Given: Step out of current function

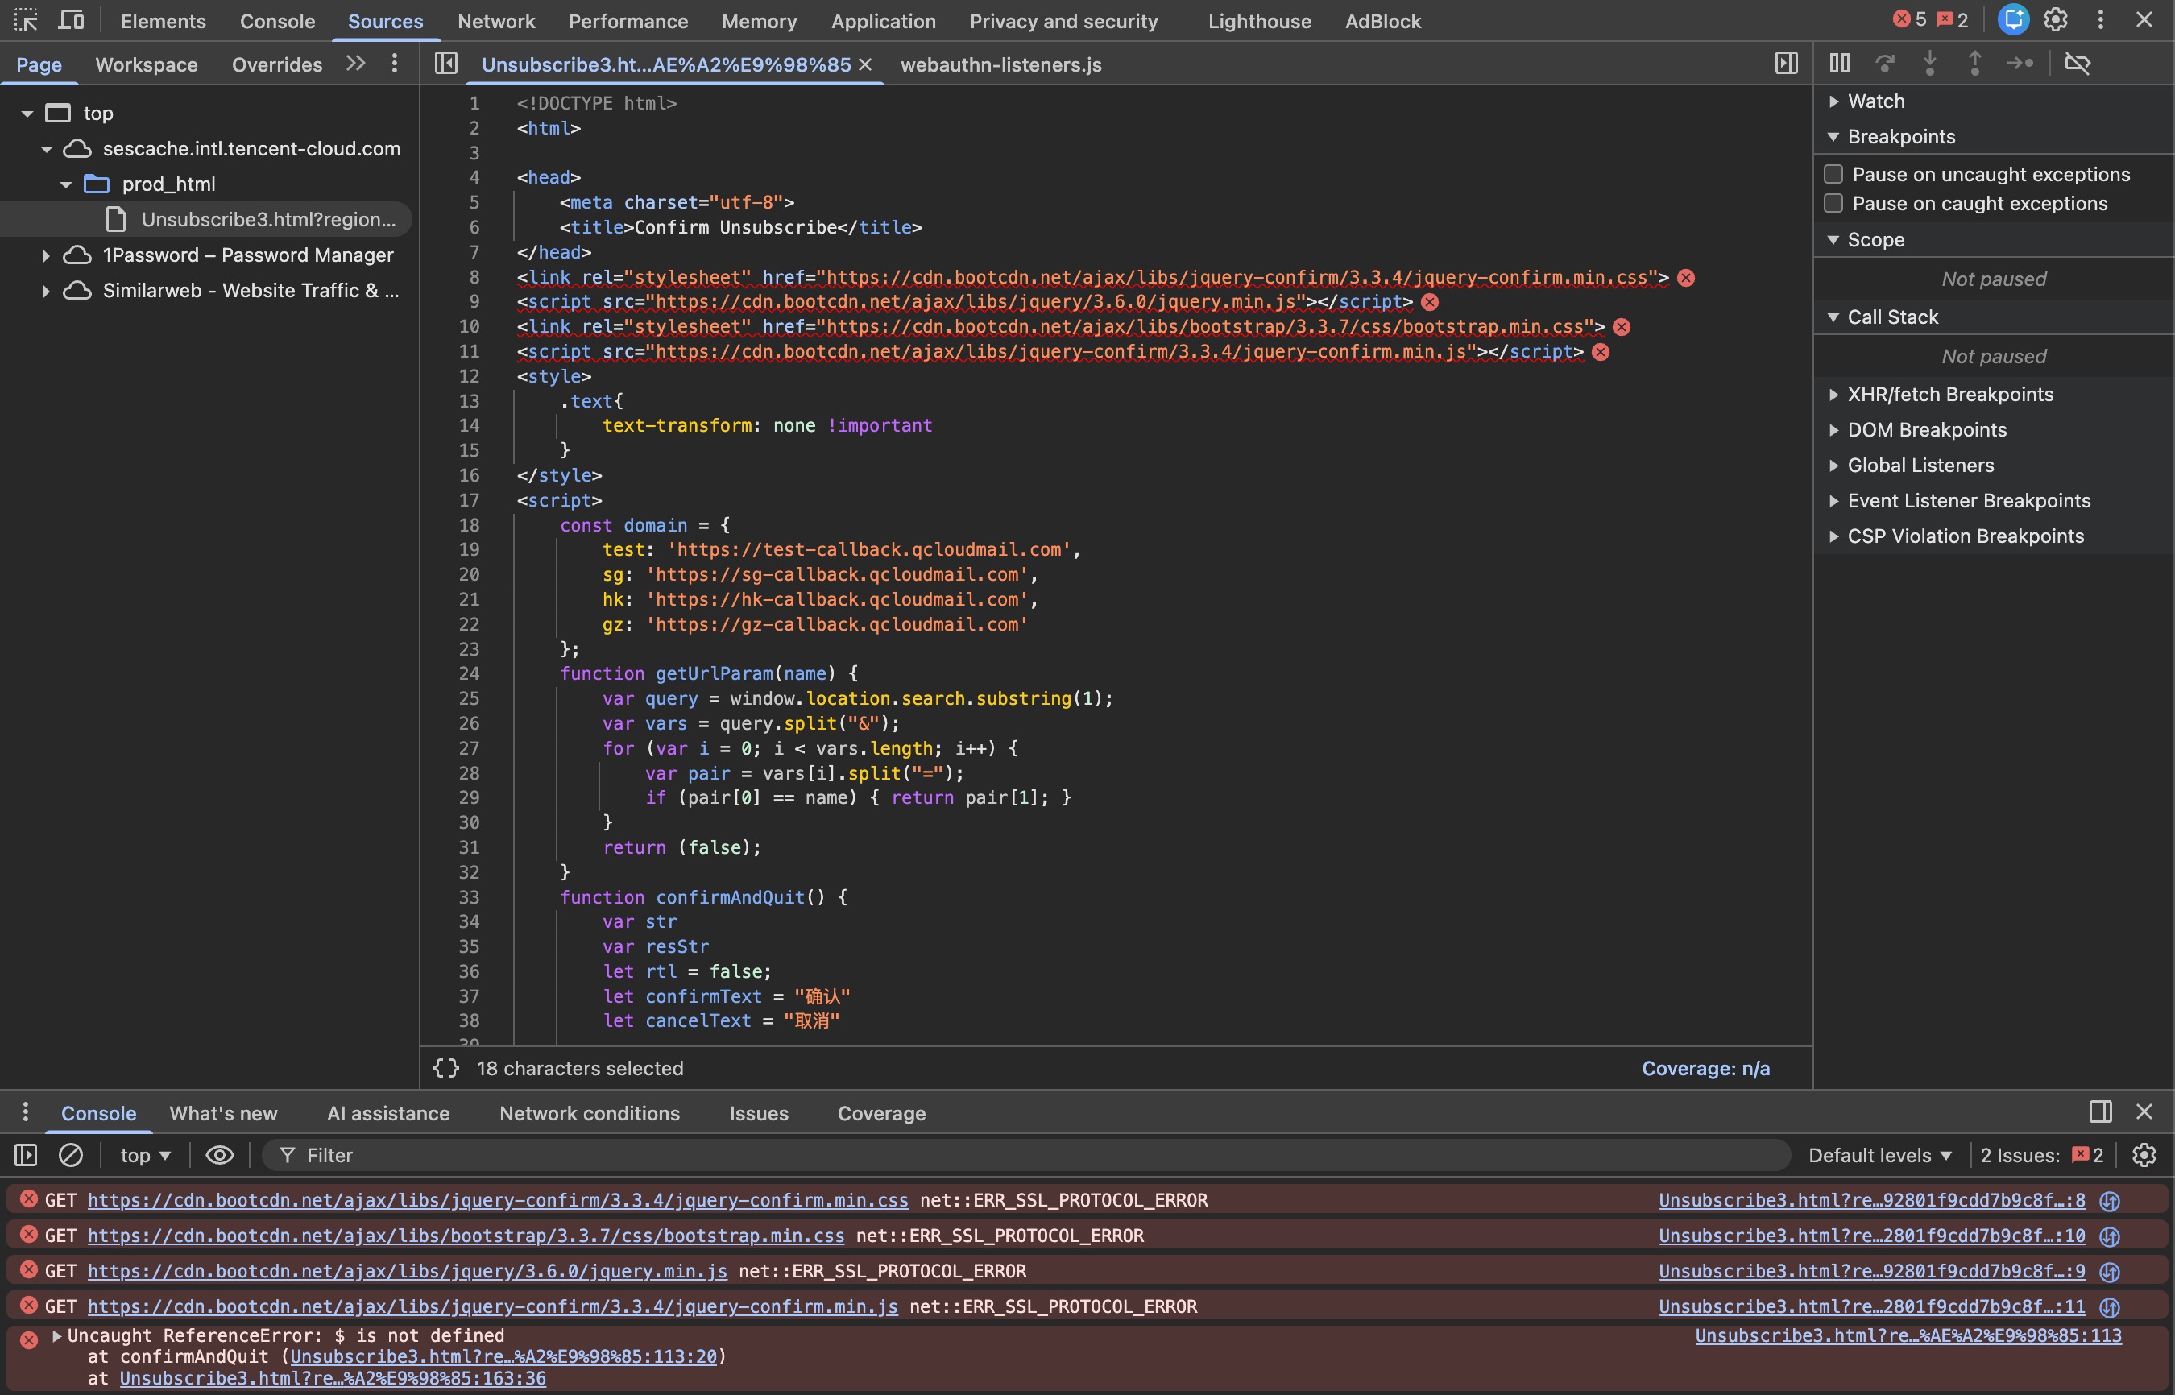Looking at the screenshot, I should click(1976, 64).
